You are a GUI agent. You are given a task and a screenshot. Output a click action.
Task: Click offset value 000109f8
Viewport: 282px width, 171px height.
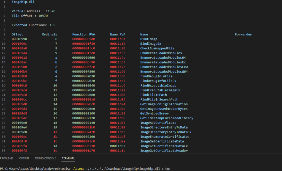(20, 151)
